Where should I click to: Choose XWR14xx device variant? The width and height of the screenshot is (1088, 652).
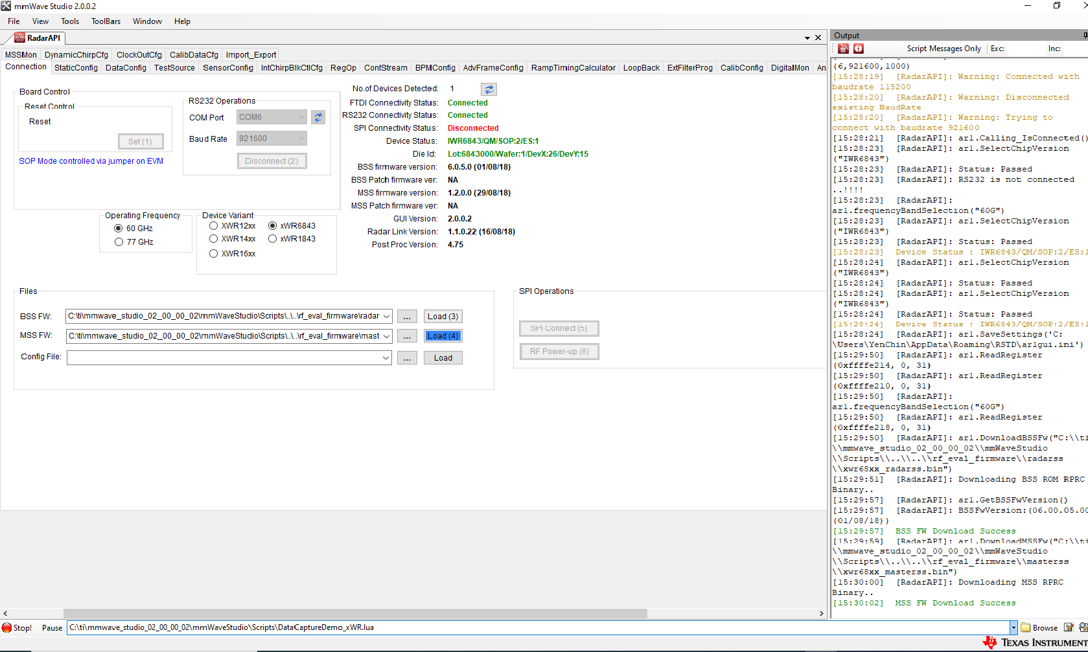[213, 238]
